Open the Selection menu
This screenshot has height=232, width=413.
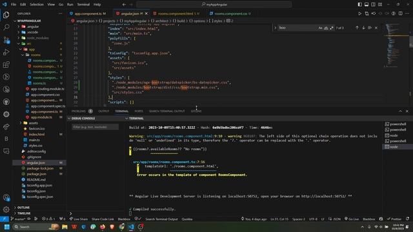37,5
